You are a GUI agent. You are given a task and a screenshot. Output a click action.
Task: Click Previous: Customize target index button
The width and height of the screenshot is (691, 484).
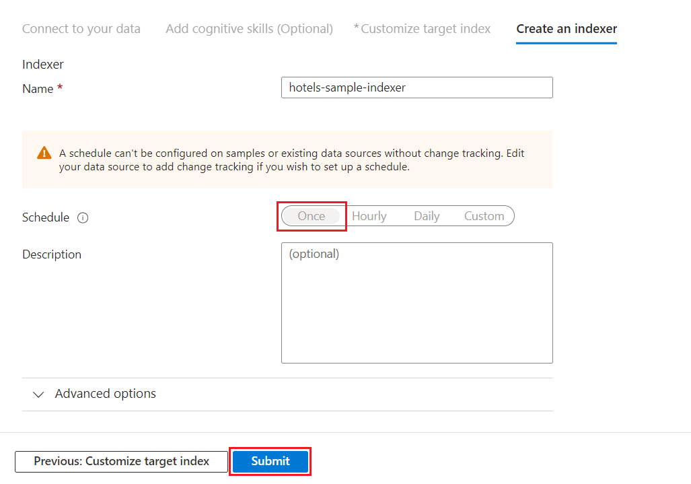click(x=122, y=461)
